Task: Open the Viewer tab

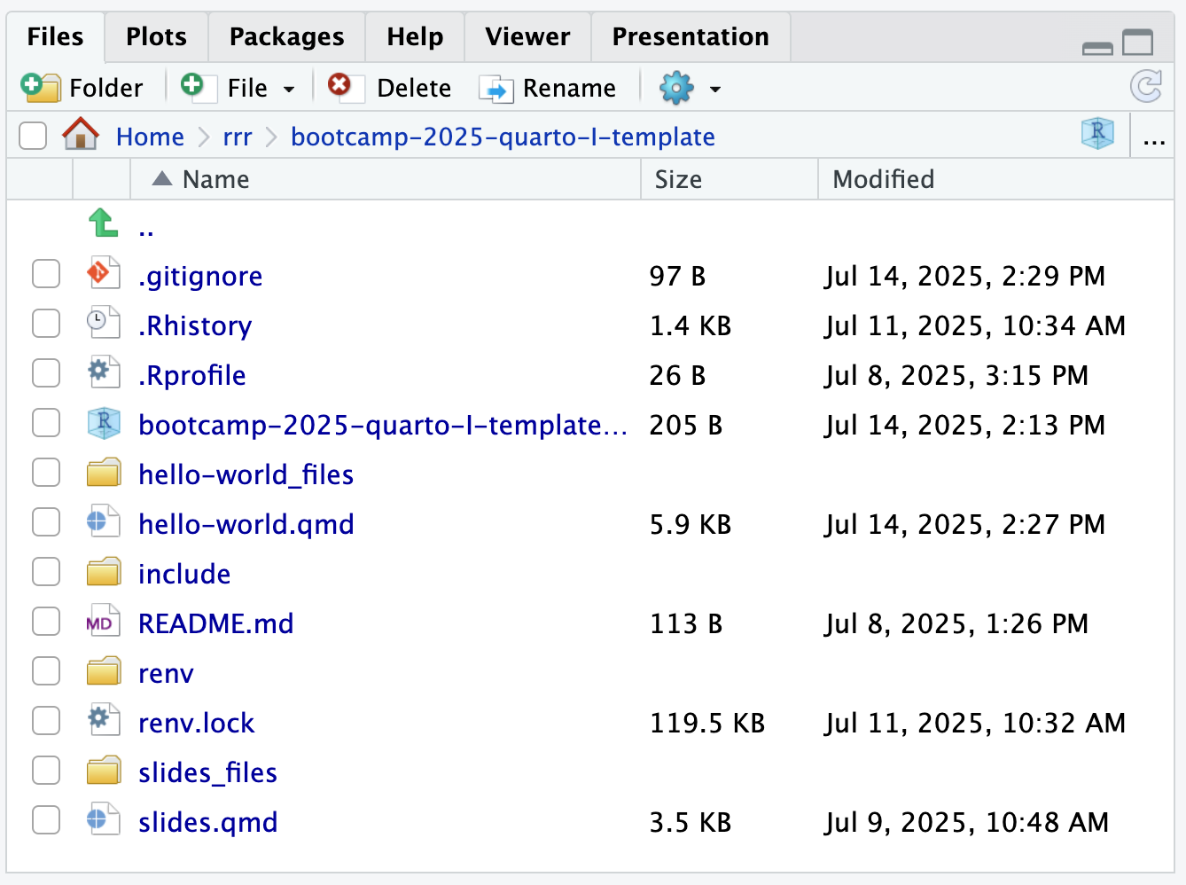Action: [x=527, y=37]
